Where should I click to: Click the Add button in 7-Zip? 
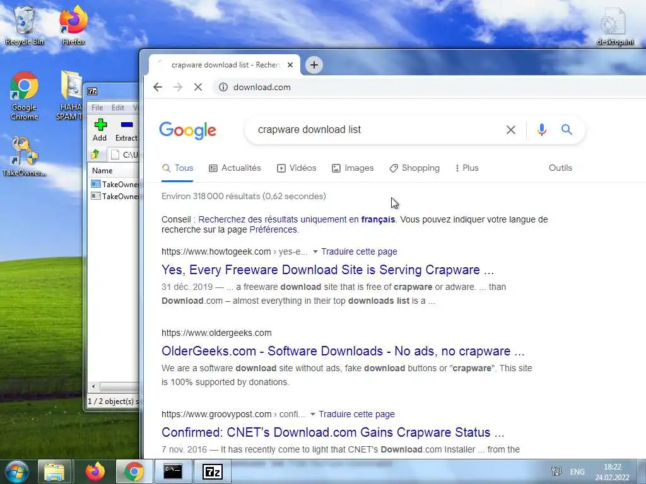(x=100, y=130)
